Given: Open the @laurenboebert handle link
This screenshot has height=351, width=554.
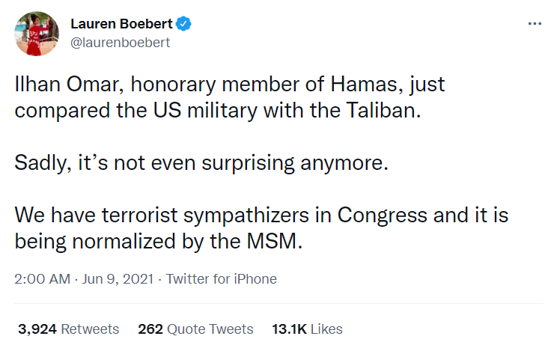Looking at the screenshot, I should 120,43.
